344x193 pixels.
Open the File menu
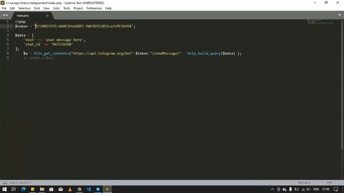tap(4, 9)
